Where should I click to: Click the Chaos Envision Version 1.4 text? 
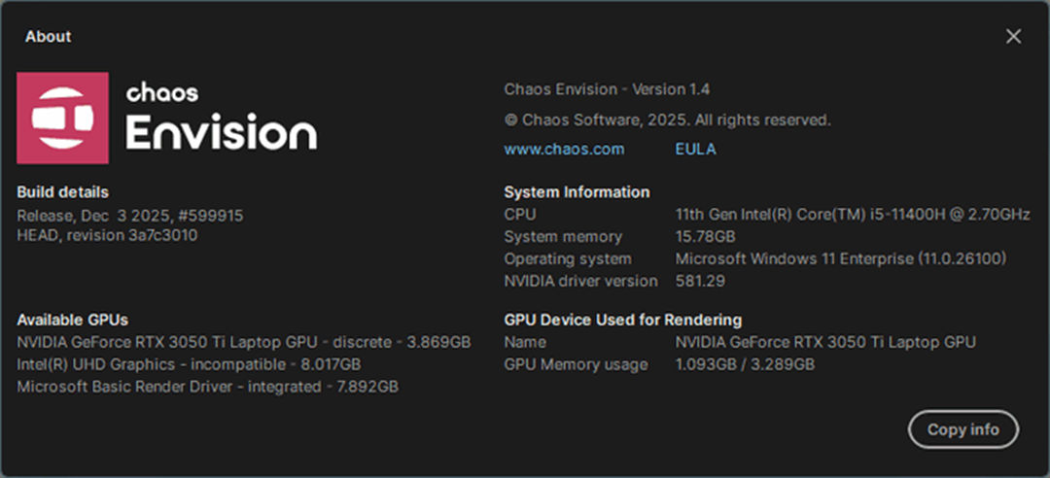tap(607, 89)
